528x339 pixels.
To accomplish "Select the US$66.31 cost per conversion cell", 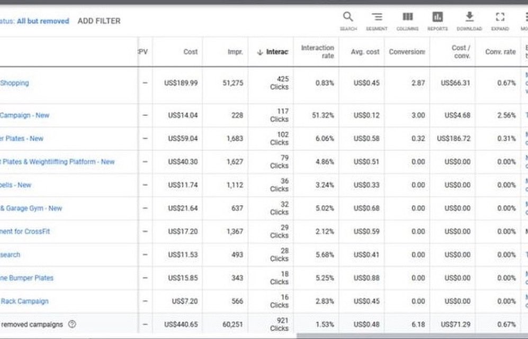I will (x=455, y=83).
